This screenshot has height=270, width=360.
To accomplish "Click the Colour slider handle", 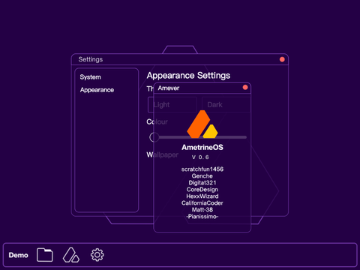I will tap(154, 137).
